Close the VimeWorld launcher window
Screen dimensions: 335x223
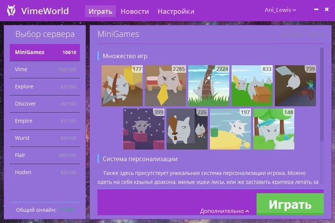point(327,9)
